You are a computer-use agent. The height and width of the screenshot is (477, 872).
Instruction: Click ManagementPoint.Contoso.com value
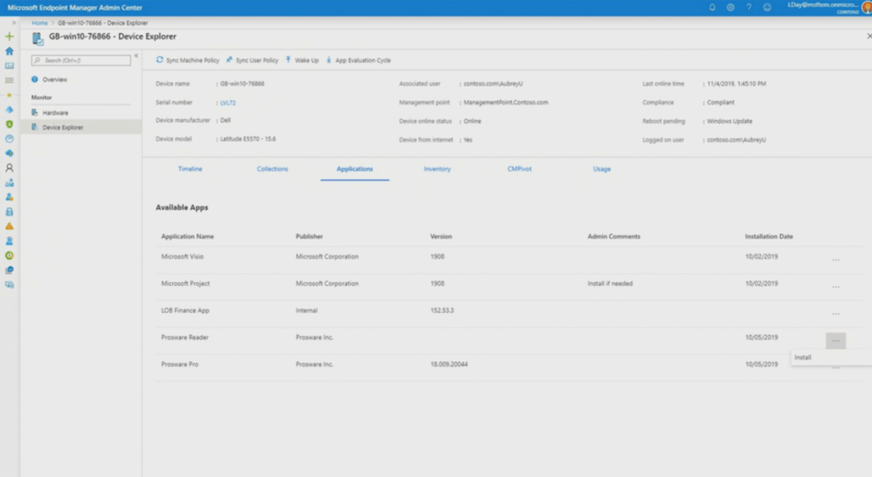tap(506, 102)
